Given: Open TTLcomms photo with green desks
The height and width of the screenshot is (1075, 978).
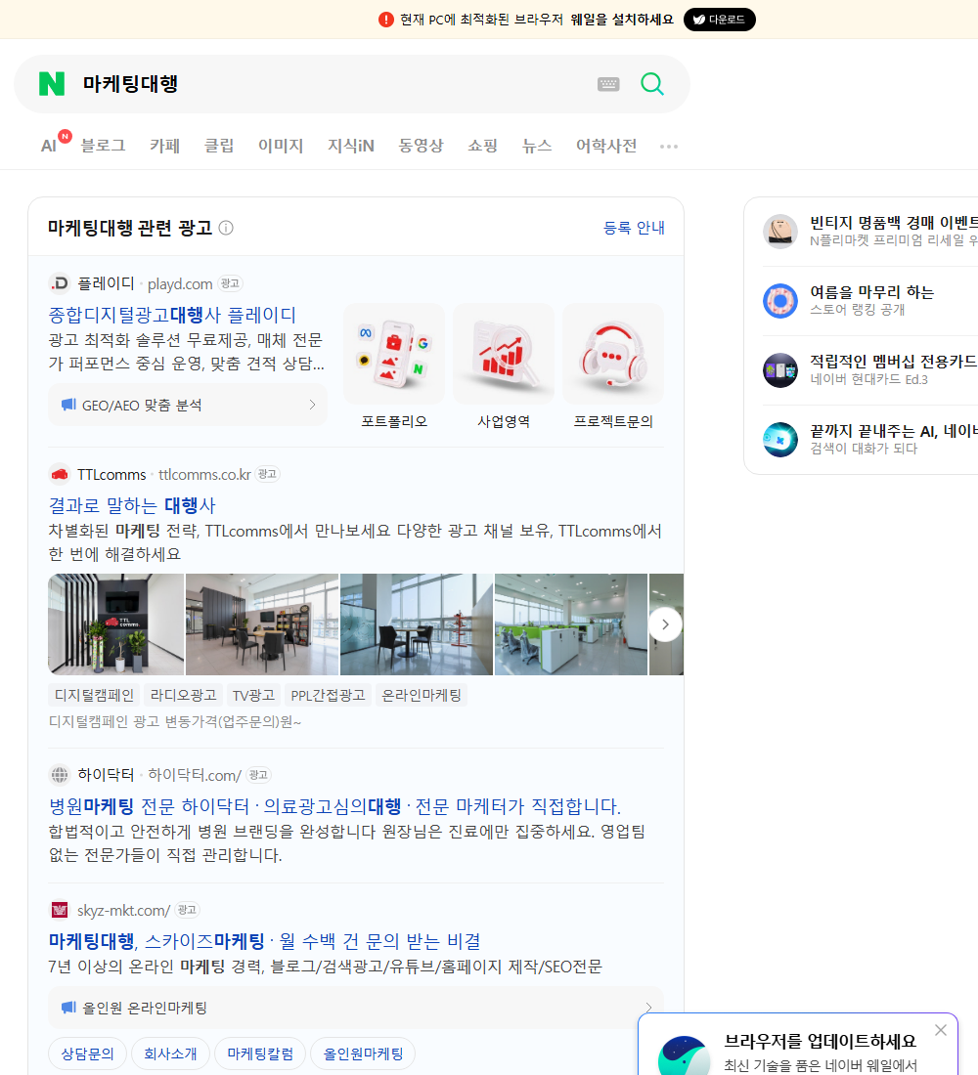Looking at the screenshot, I should pyautogui.click(x=571, y=623).
